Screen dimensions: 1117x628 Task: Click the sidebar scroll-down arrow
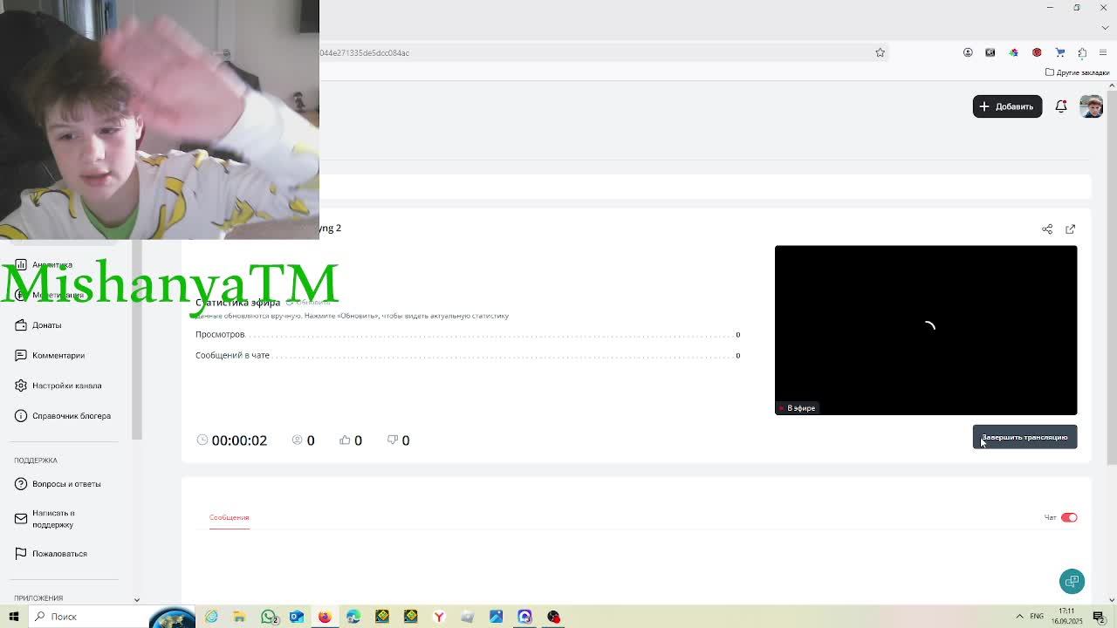coord(136,599)
